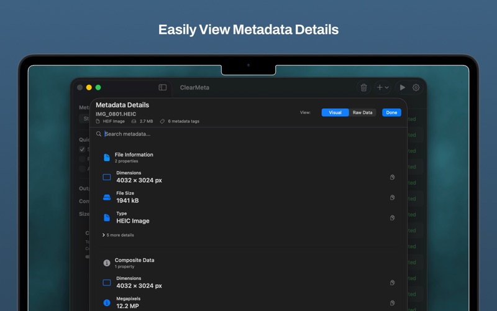The image size is (497, 311).
Task: Click the Metadata Details heading
Action: click(x=122, y=105)
